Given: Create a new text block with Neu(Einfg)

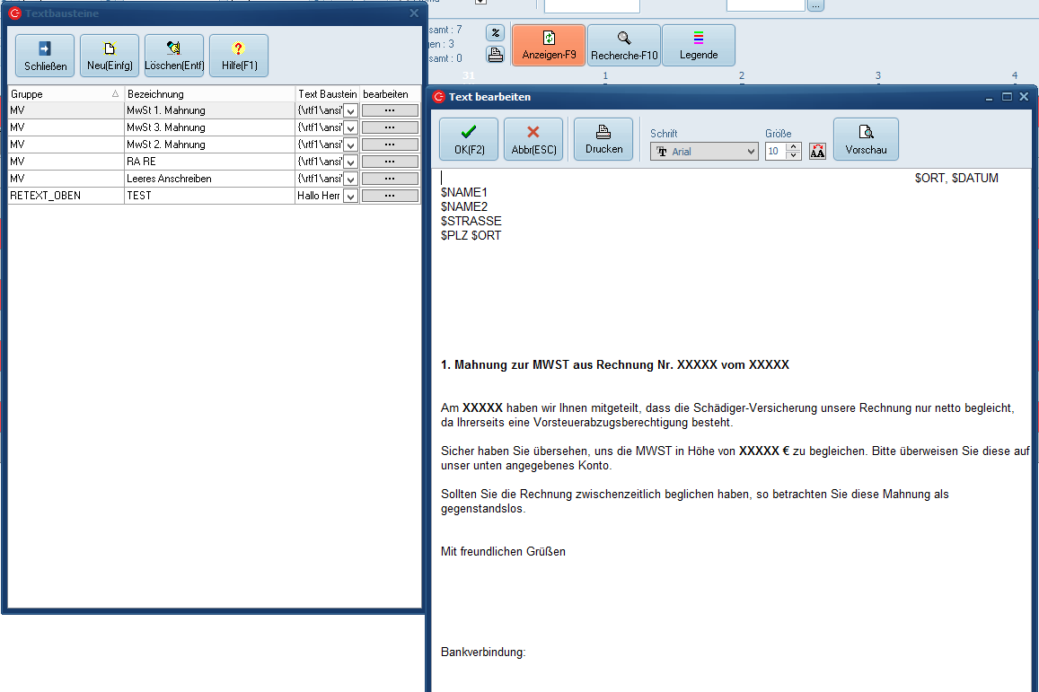Looking at the screenshot, I should pyautogui.click(x=110, y=56).
